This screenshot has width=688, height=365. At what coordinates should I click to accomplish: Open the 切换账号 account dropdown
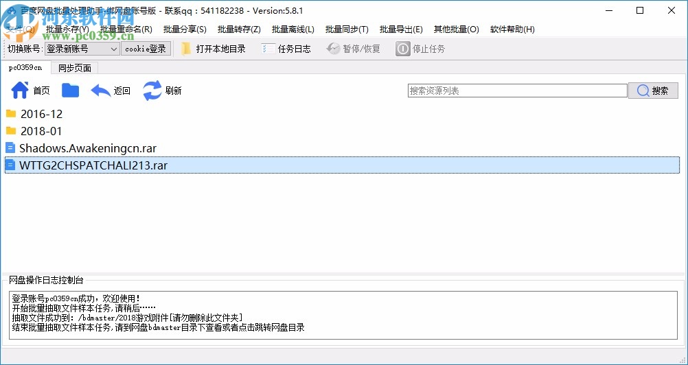[x=82, y=49]
